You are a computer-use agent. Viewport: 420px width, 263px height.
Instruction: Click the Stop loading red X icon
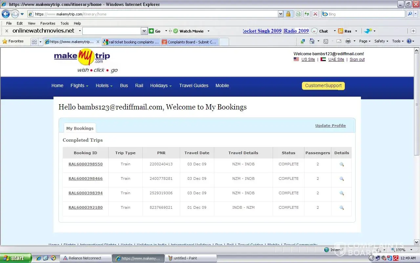point(315,14)
